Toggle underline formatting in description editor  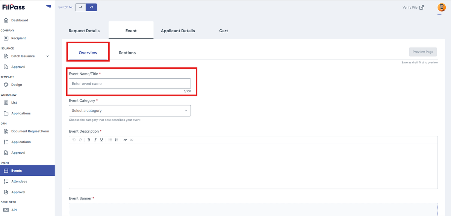[x=101, y=140]
